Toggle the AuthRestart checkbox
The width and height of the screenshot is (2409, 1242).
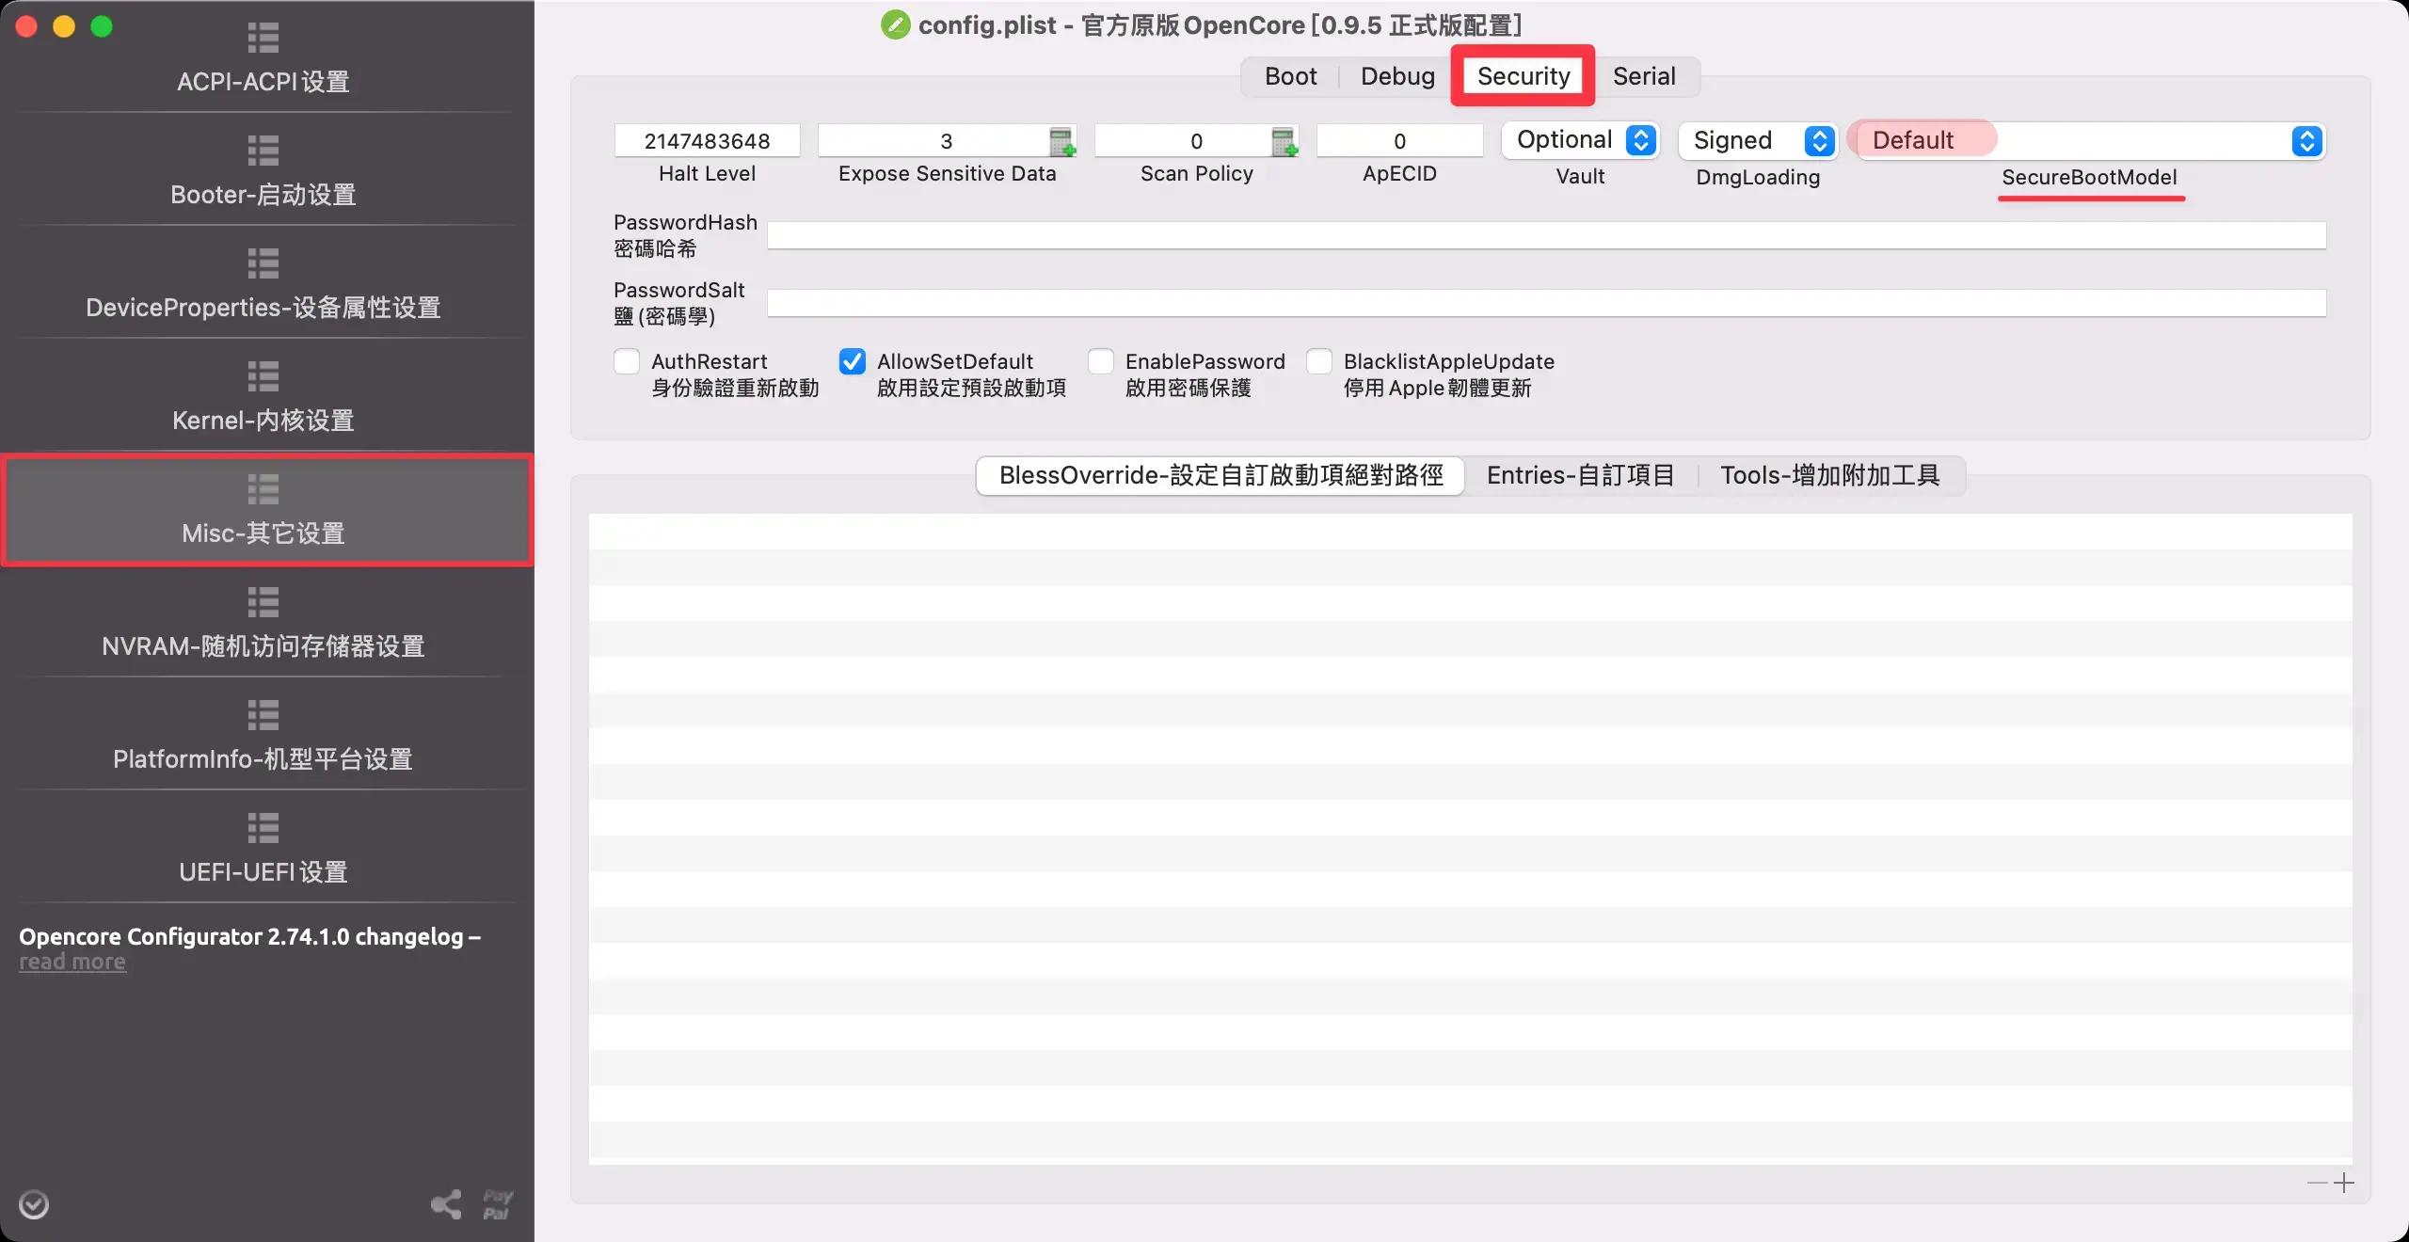(627, 361)
